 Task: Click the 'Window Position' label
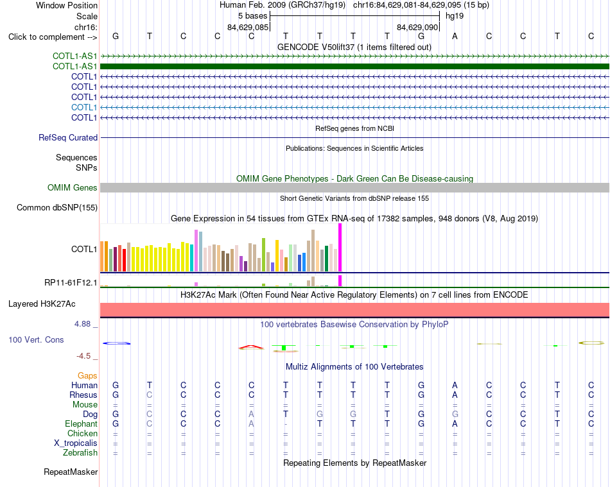[x=67, y=5]
